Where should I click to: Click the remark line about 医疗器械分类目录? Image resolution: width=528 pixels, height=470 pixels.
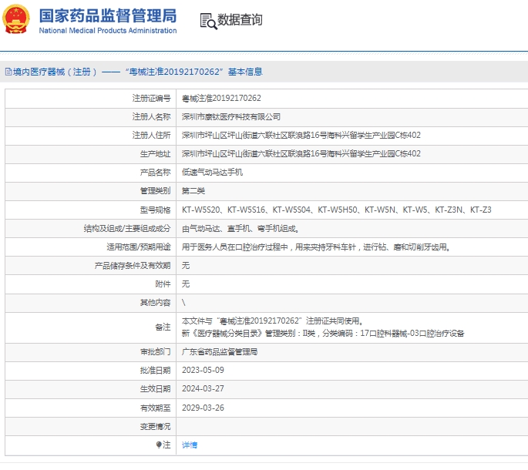(323, 334)
